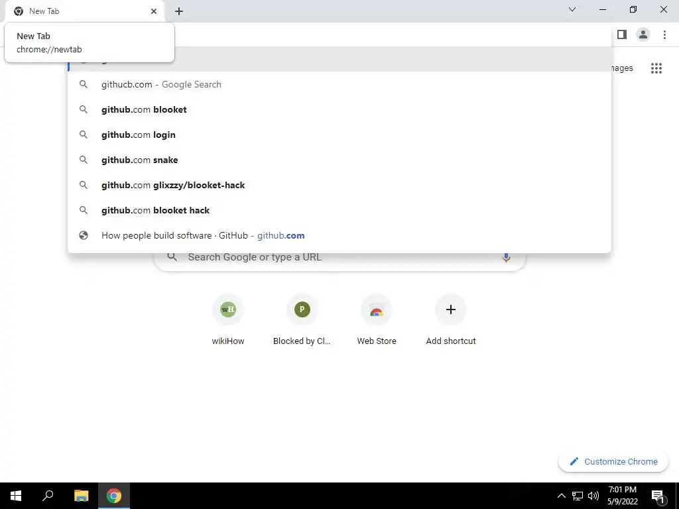Image resolution: width=679 pixels, height=509 pixels.
Task: Select github.com blooket hack suggestion
Action: click(339, 210)
